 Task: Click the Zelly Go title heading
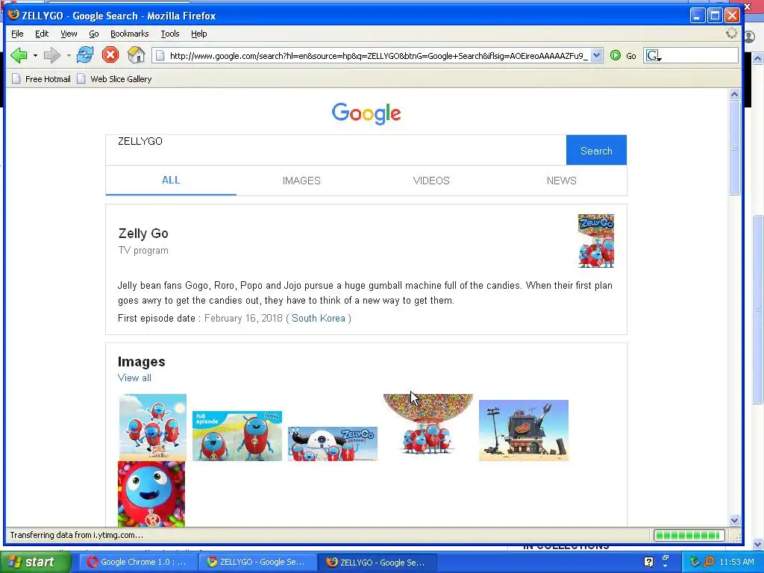click(143, 234)
